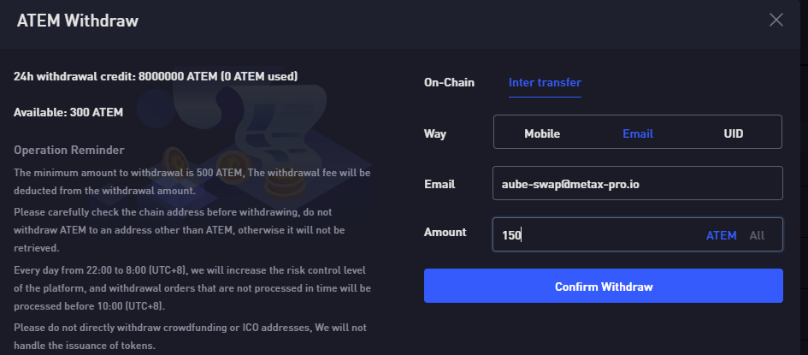Close the ATEM Withdraw dialog
808x355 pixels.
tap(776, 20)
